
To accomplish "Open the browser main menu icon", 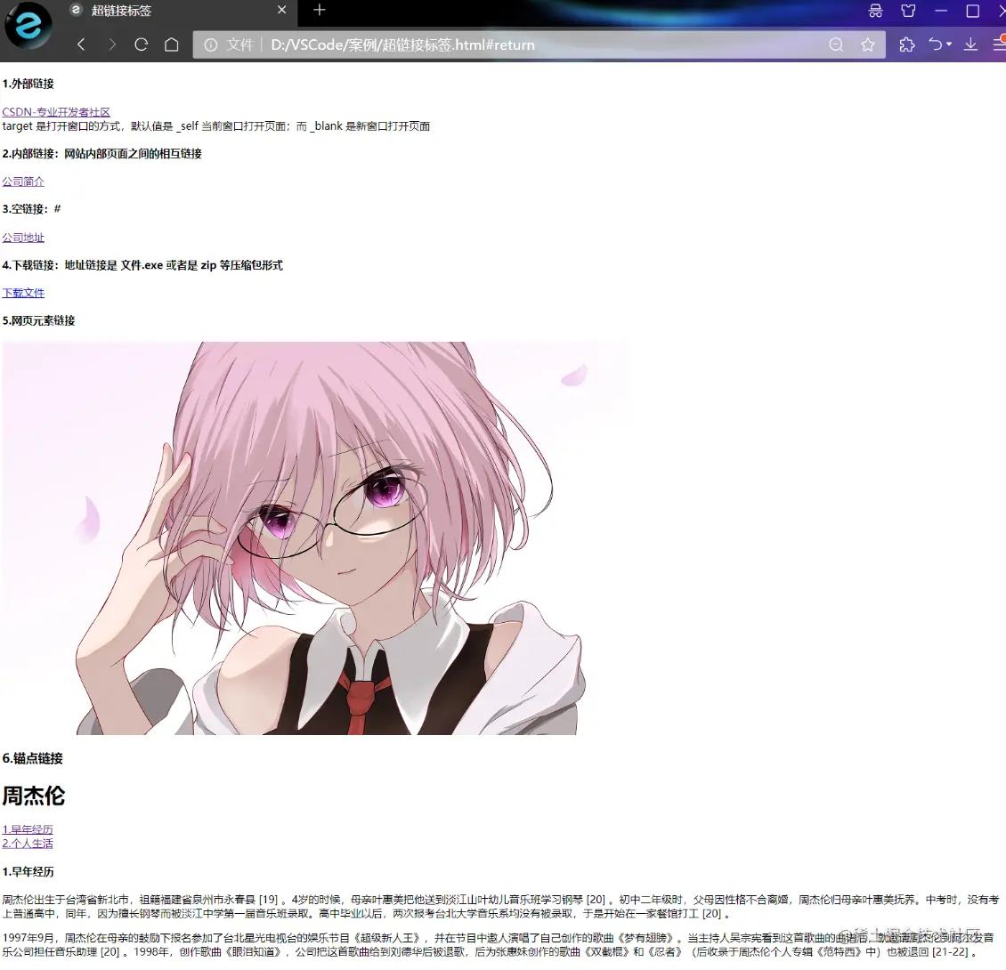I will click(x=1000, y=44).
